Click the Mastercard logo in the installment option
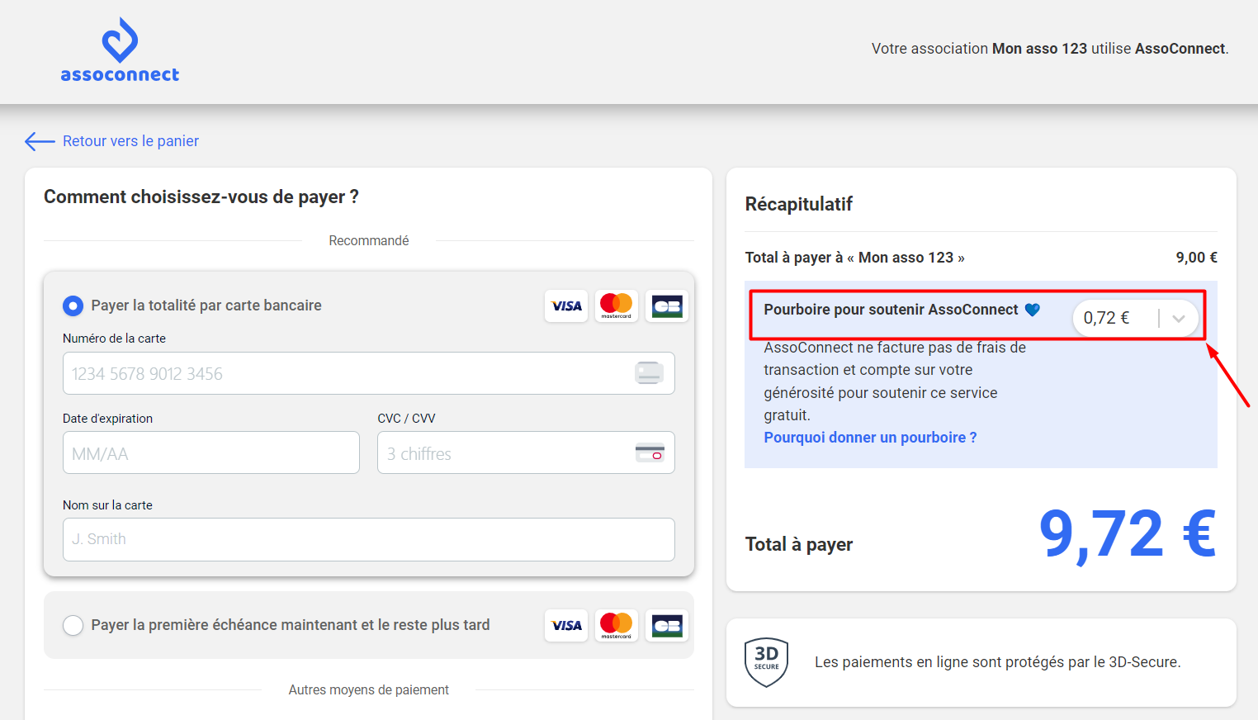 pos(617,626)
